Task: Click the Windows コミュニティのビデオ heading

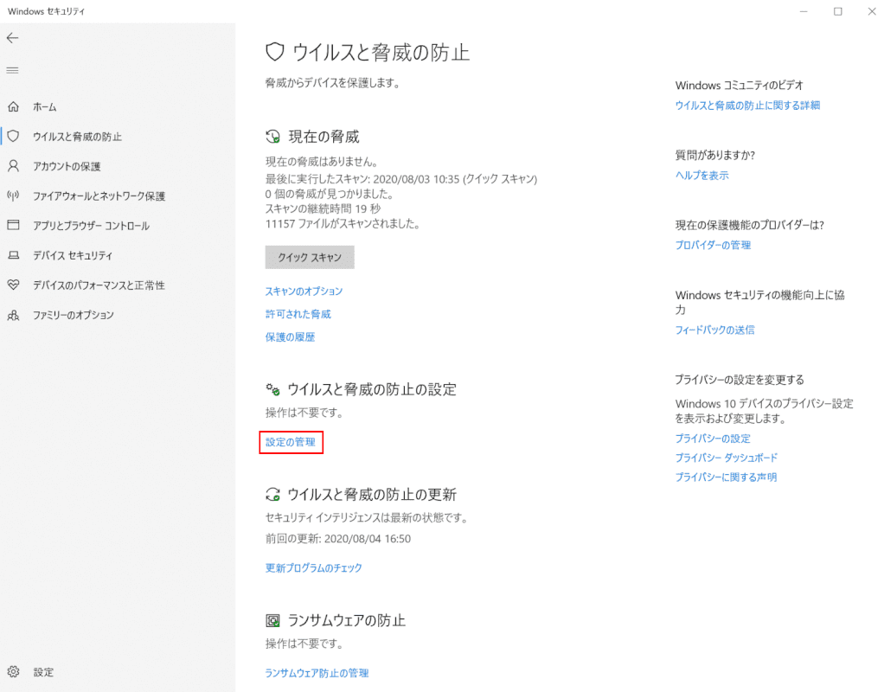Action: [x=739, y=85]
